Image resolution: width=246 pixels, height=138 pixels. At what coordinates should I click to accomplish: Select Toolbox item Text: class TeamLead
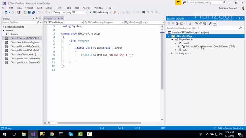tap(22, 54)
